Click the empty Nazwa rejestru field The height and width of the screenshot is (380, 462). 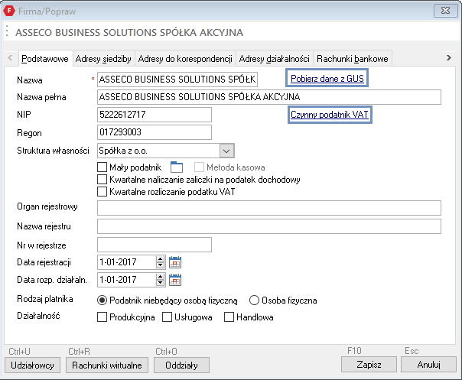point(269,226)
